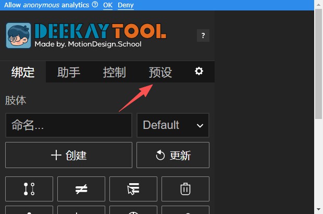
Task: Switch to the 控制 tab
Action: pos(114,72)
